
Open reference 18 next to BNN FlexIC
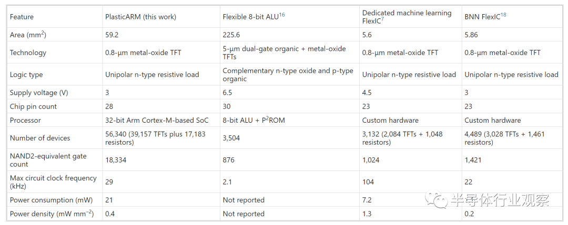[x=504, y=15]
